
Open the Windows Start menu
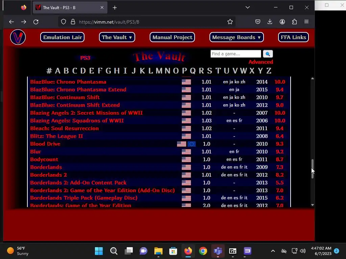point(99,251)
